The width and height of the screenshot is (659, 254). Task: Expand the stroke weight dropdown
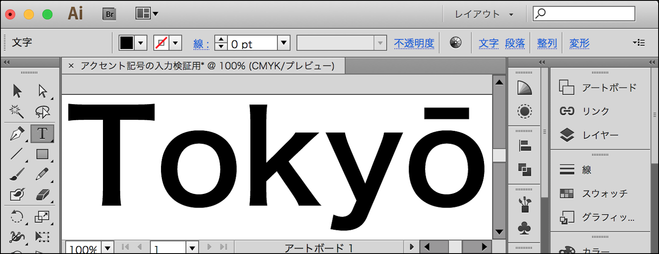pyautogui.click(x=284, y=43)
